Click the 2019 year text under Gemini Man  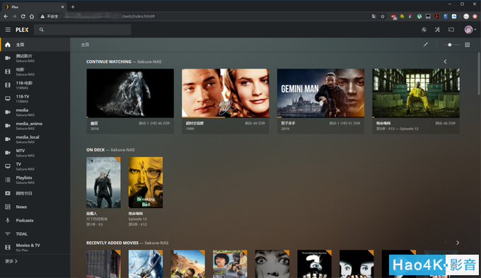point(285,129)
